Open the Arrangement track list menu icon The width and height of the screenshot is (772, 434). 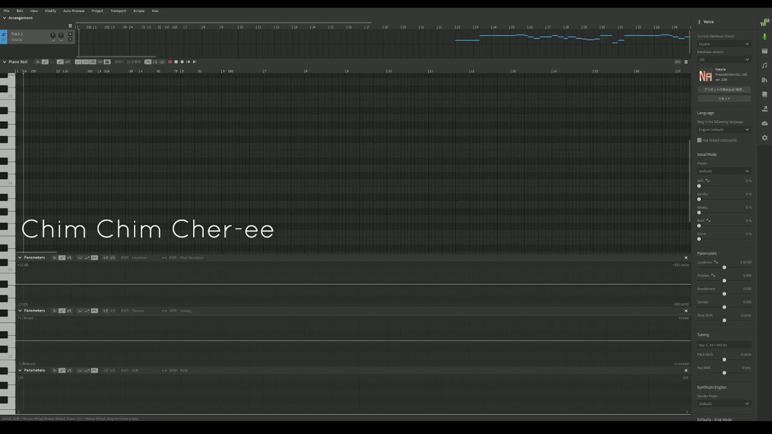point(70,26)
